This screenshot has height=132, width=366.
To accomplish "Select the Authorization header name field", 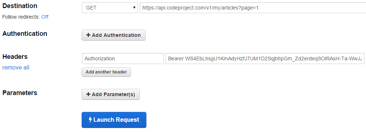I will (123, 59).
